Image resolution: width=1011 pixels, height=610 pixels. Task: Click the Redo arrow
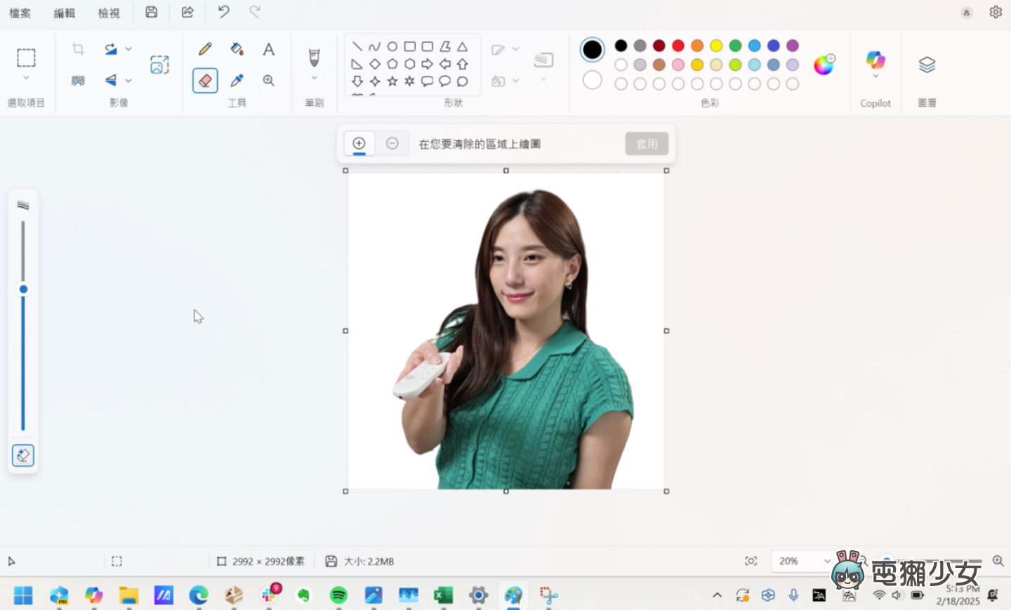256,12
